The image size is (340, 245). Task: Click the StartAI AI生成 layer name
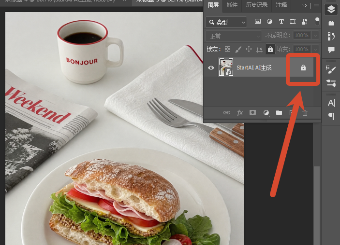pyautogui.click(x=254, y=68)
